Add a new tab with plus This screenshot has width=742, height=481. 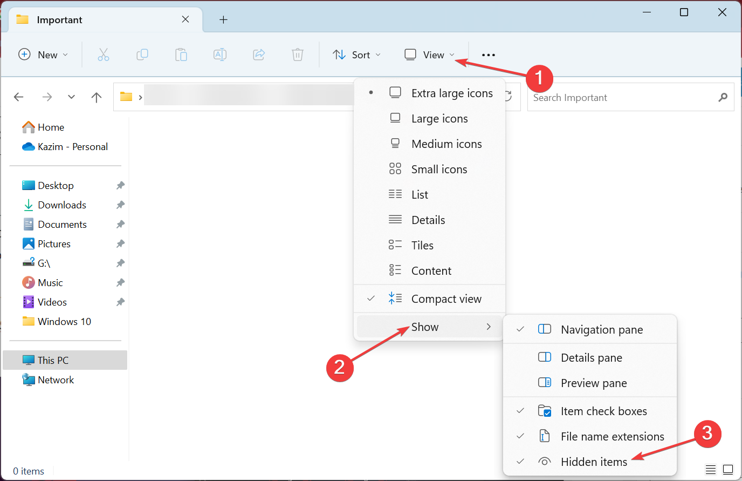(x=223, y=20)
